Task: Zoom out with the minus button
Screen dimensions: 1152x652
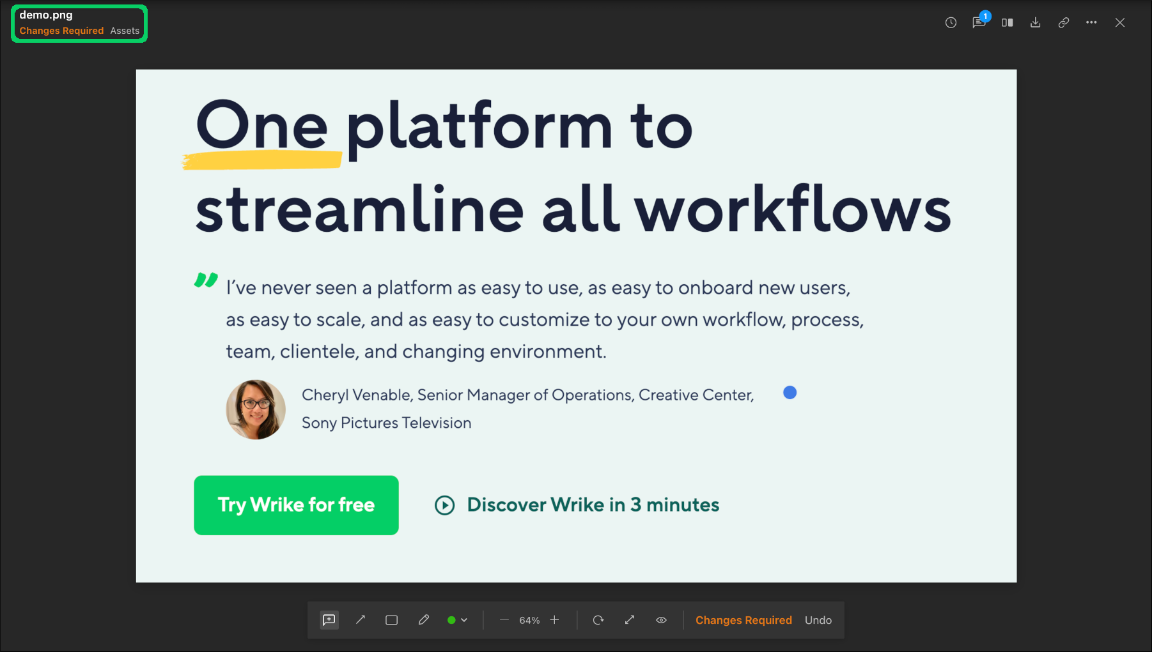Action: coord(504,620)
